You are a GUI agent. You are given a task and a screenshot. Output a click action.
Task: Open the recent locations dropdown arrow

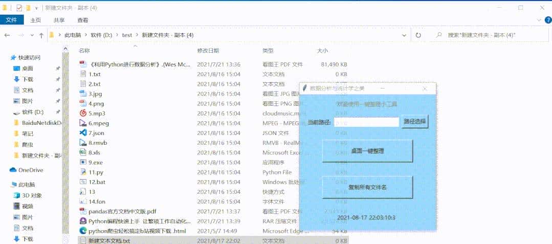32,35
